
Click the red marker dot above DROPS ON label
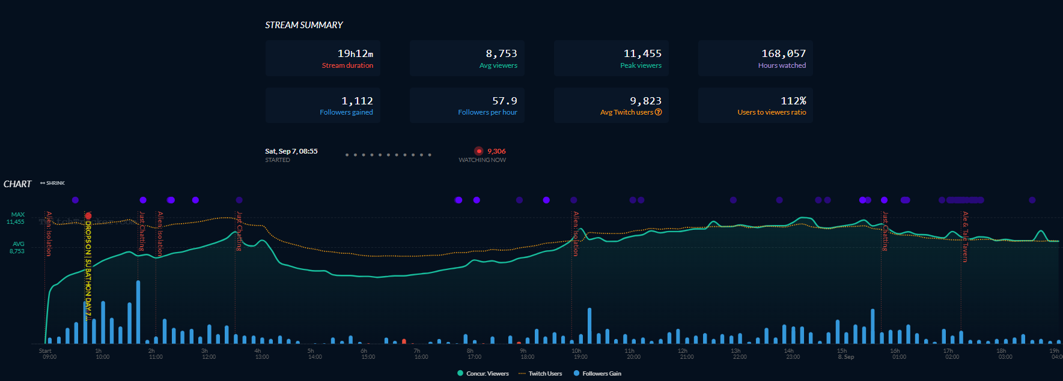pyautogui.click(x=88, y=215)
